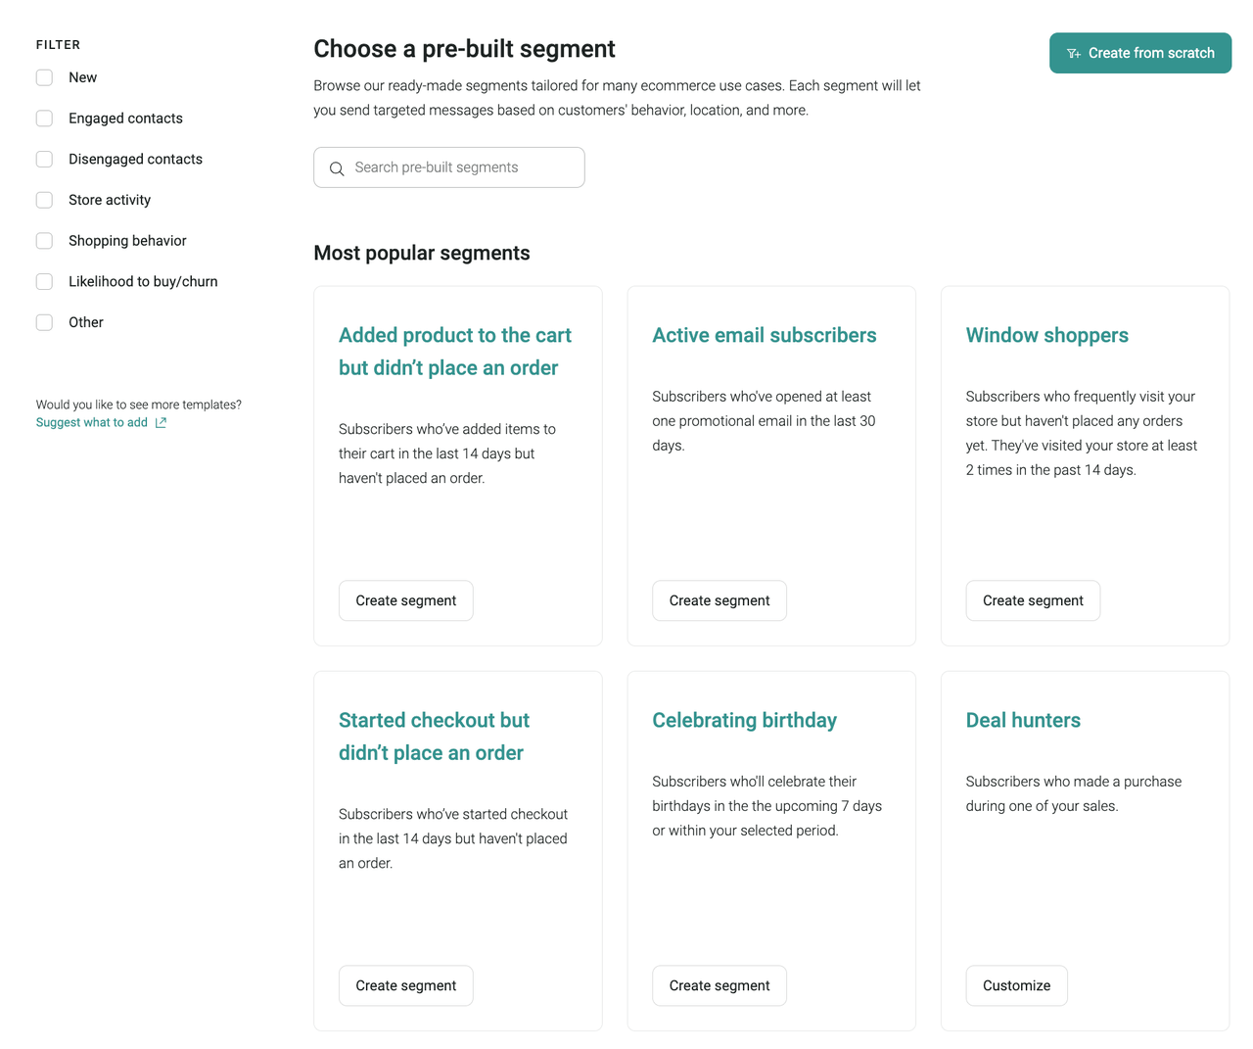Viewport: 1253px width, 1049px height.
Task: Open the Suggest what to add link
Action: (x=92, y=423)
